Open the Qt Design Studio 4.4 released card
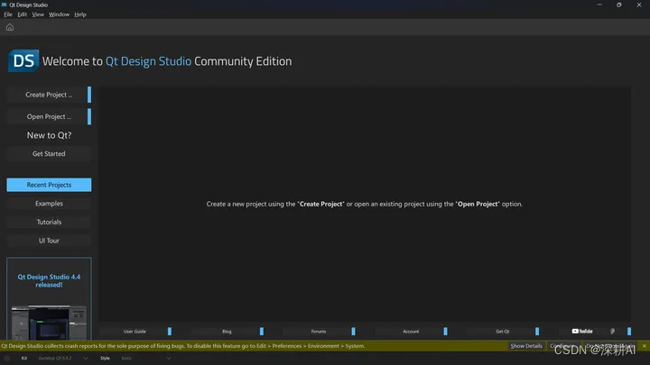650x365 pixels. coord(49,299)
